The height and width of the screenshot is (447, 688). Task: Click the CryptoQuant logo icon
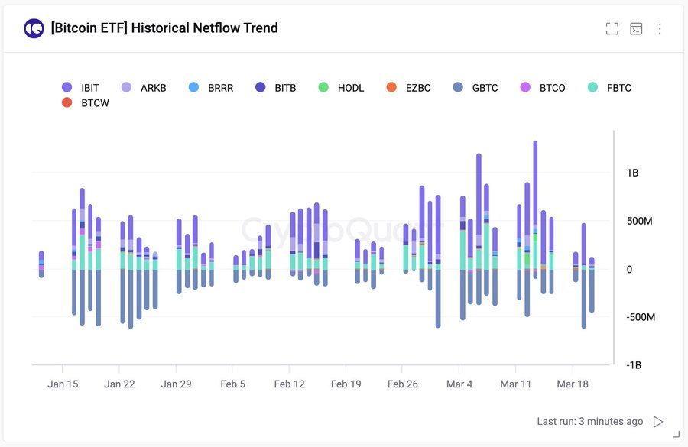coord(34,29)
